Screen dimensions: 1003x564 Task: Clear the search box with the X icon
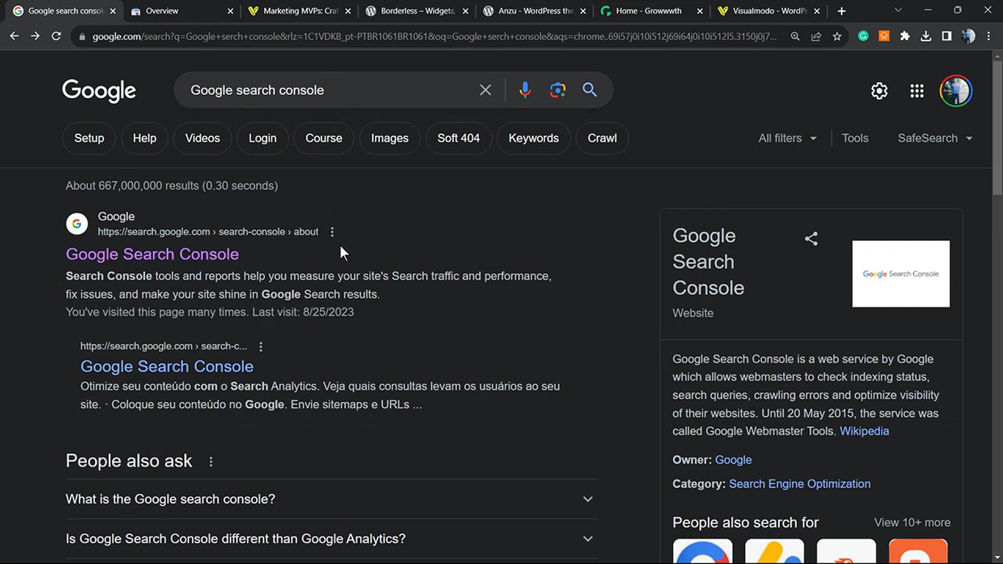pos(485,90)
